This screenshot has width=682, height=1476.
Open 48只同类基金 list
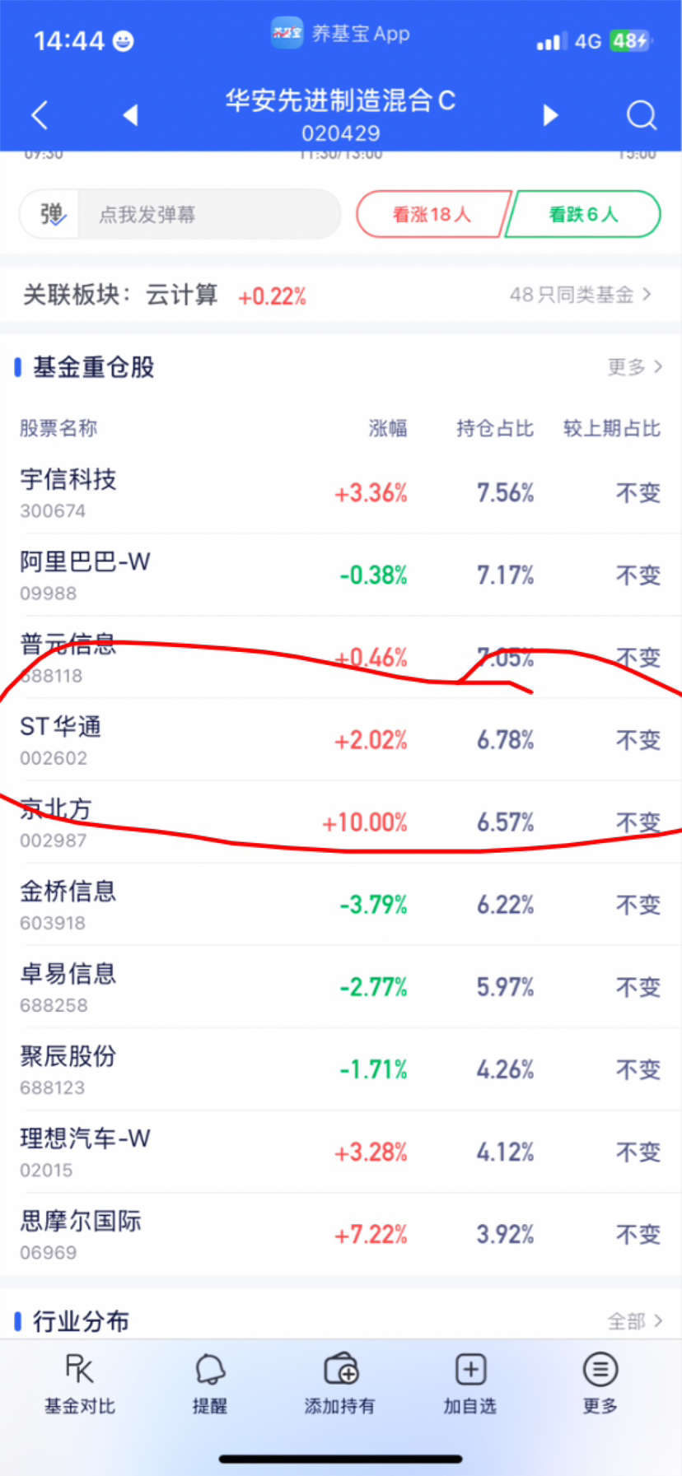[x=581, y=295]
